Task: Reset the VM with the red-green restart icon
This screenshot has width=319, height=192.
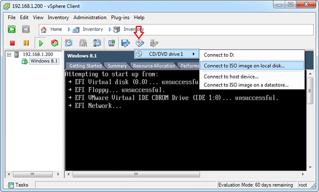Action: point(55,43)
